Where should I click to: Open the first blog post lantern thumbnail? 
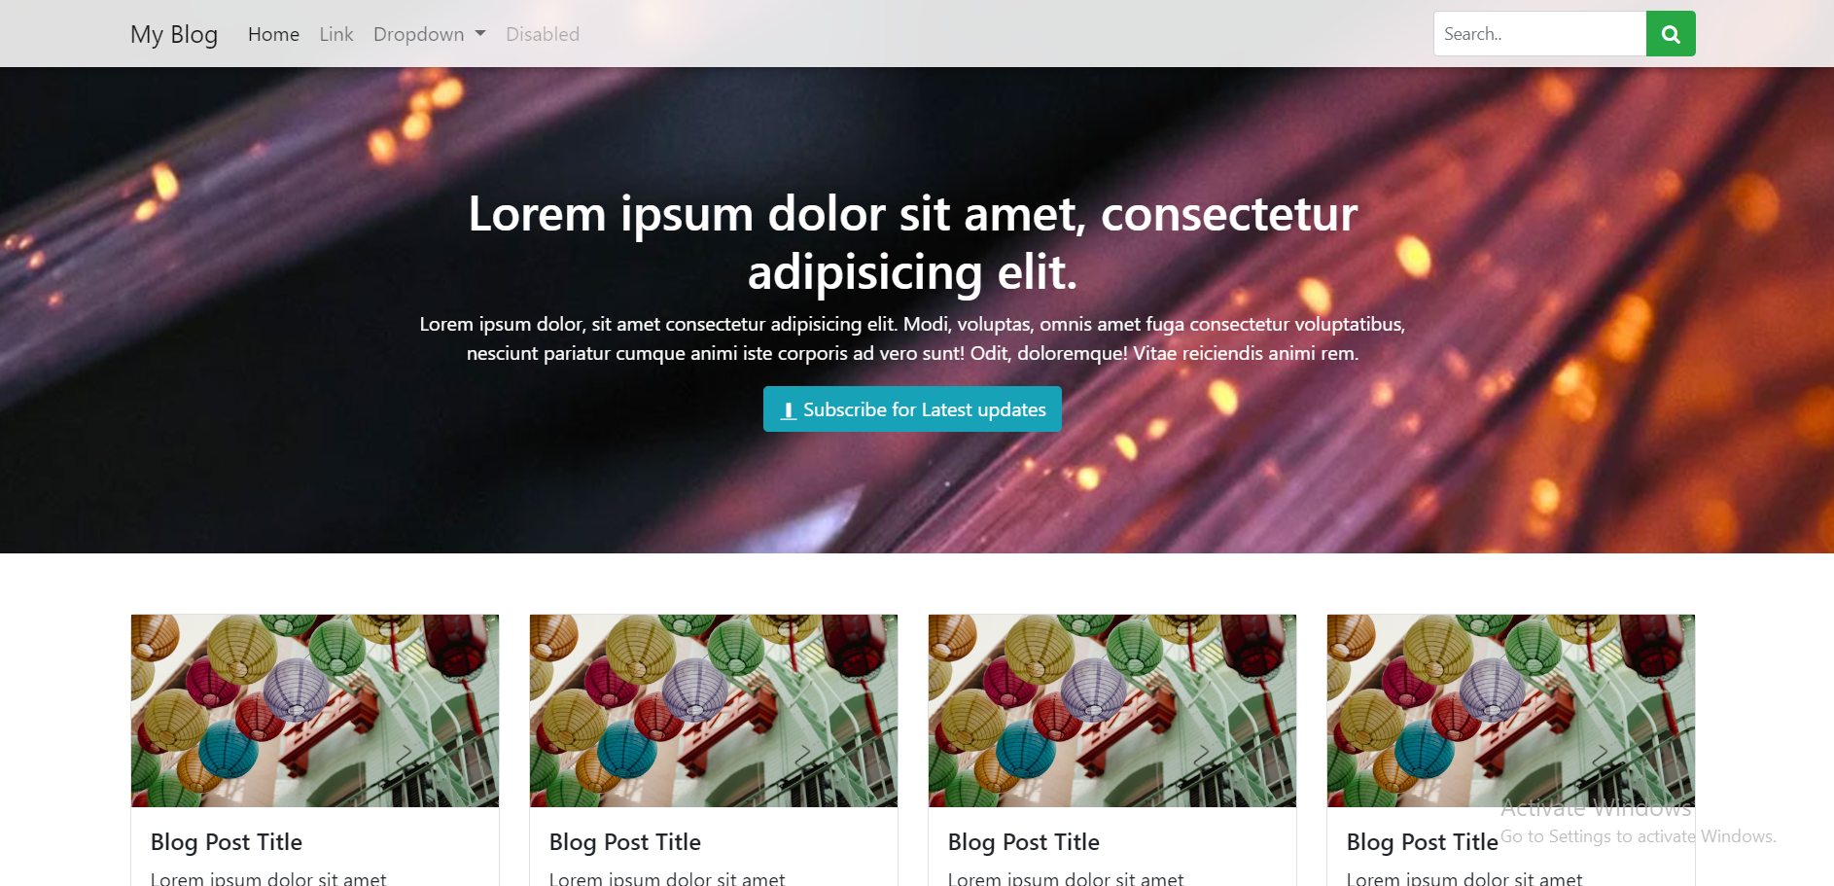pyautogui.click(x=315, y=711)
